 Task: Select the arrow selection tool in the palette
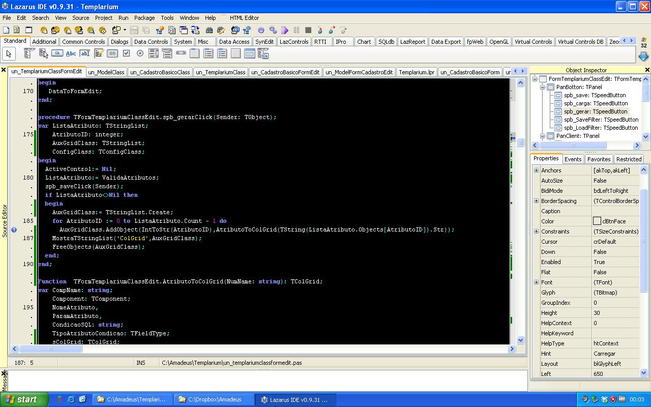point(9,53)
